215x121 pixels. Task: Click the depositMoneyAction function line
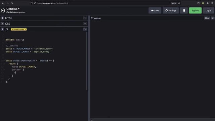pyautogui.click(x=30, y=61)
